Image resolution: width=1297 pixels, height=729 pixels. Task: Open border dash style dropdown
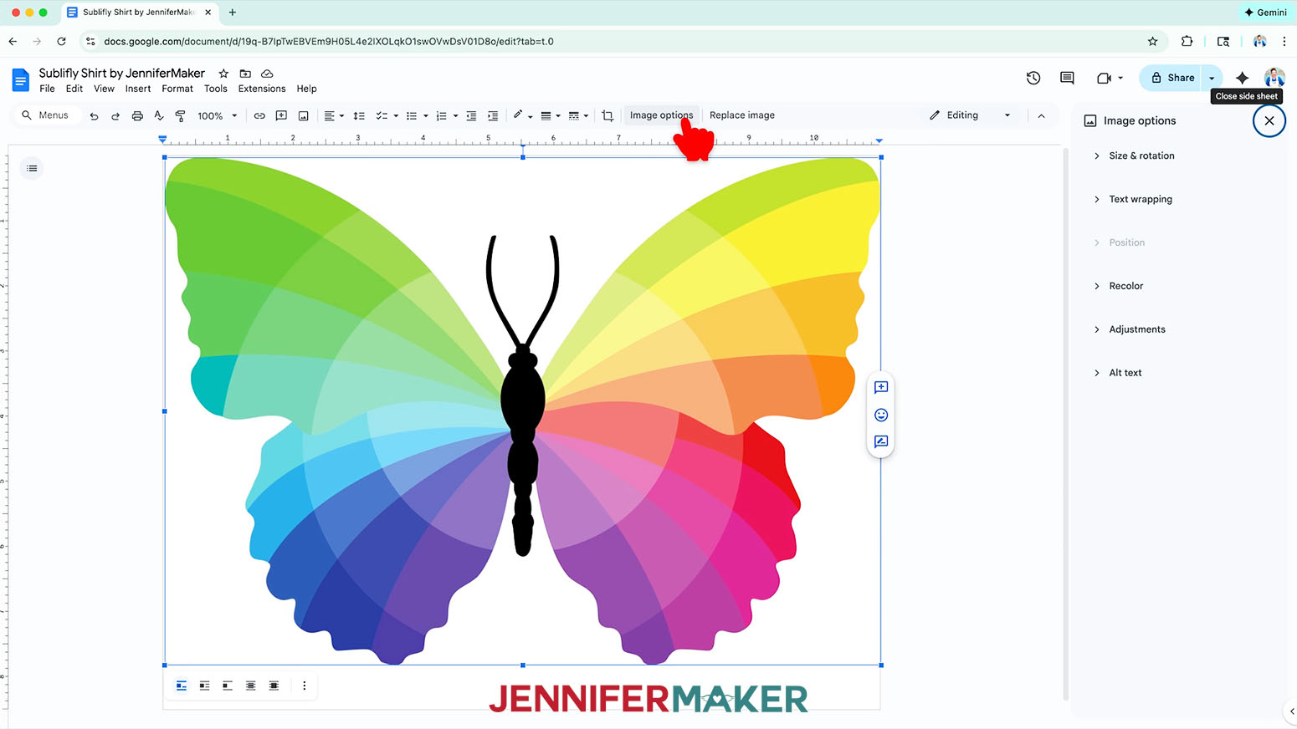coord(578,116)
